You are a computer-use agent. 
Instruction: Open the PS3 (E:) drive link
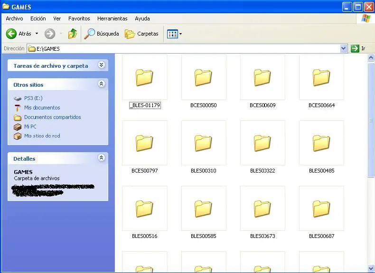click(x=33, y=98)
